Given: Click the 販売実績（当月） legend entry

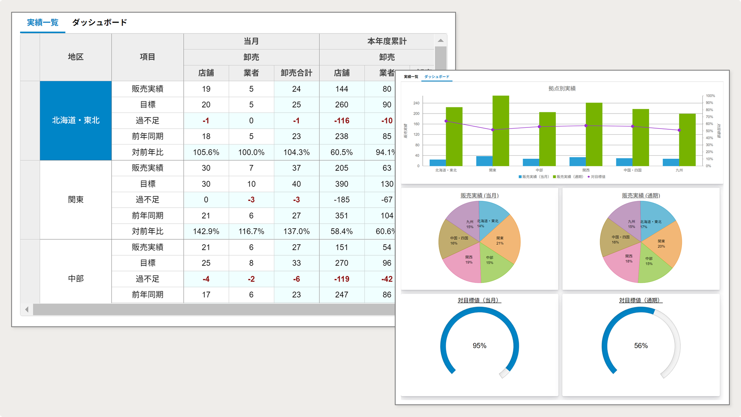Looking at the screenshot, I should (x=534, y=177).
